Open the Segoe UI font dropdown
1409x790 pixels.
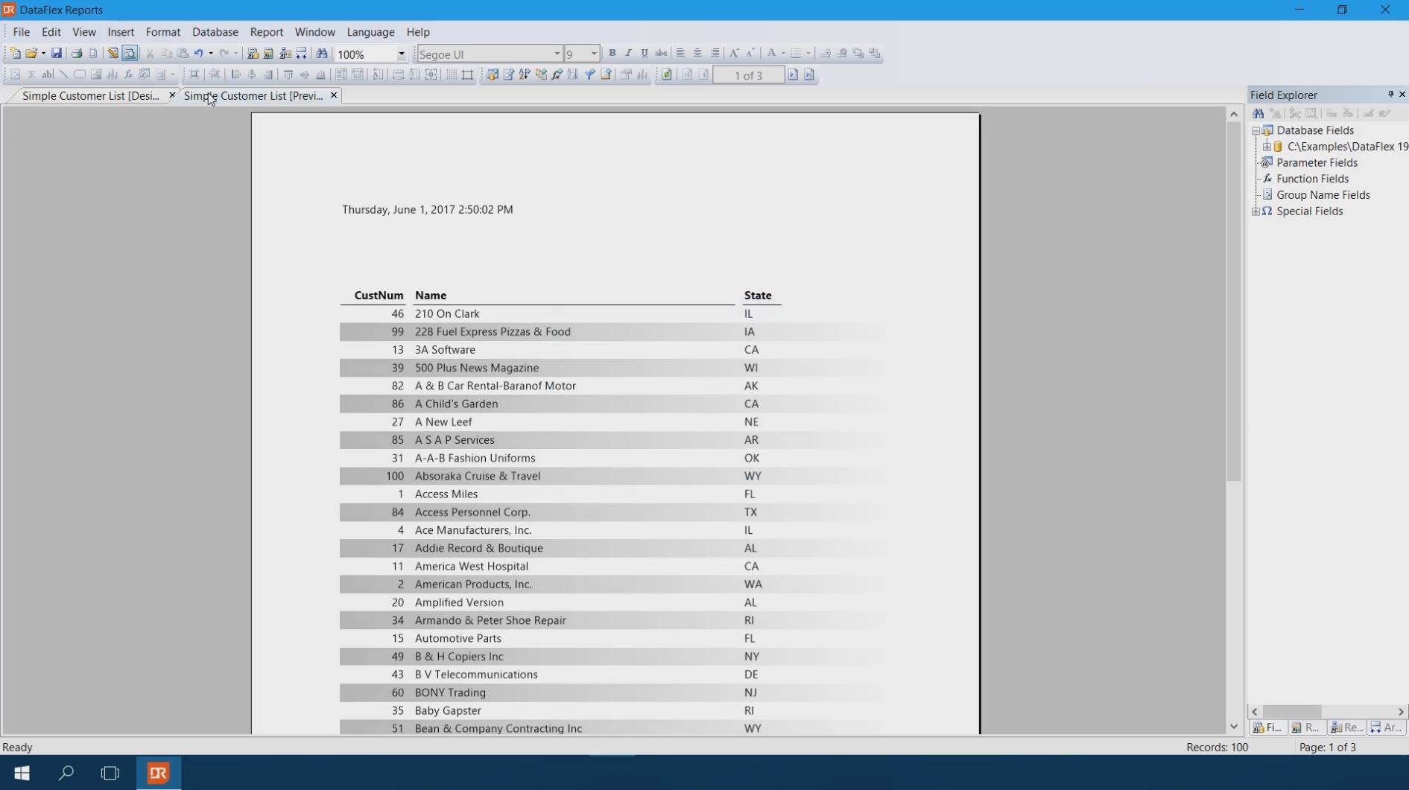point(556,54)
